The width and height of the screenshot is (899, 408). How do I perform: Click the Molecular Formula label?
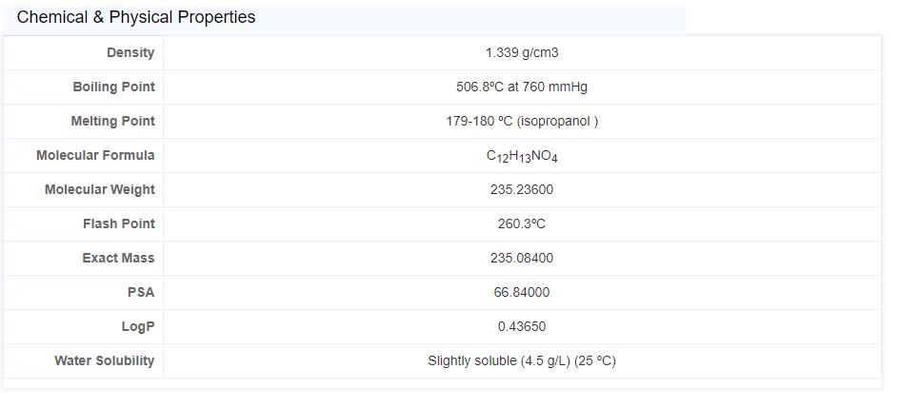95,155
